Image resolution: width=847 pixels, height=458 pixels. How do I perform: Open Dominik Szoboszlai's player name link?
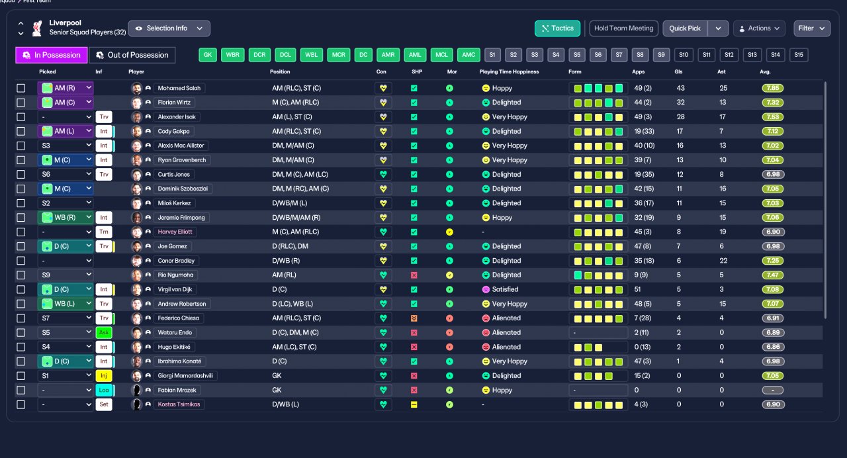coord(181,189)
